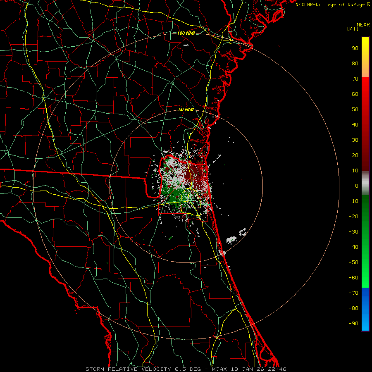Click the 22:46 timestamp
Image resolution: width=372 pixels, height=372 pixels.
click(277, 369)
